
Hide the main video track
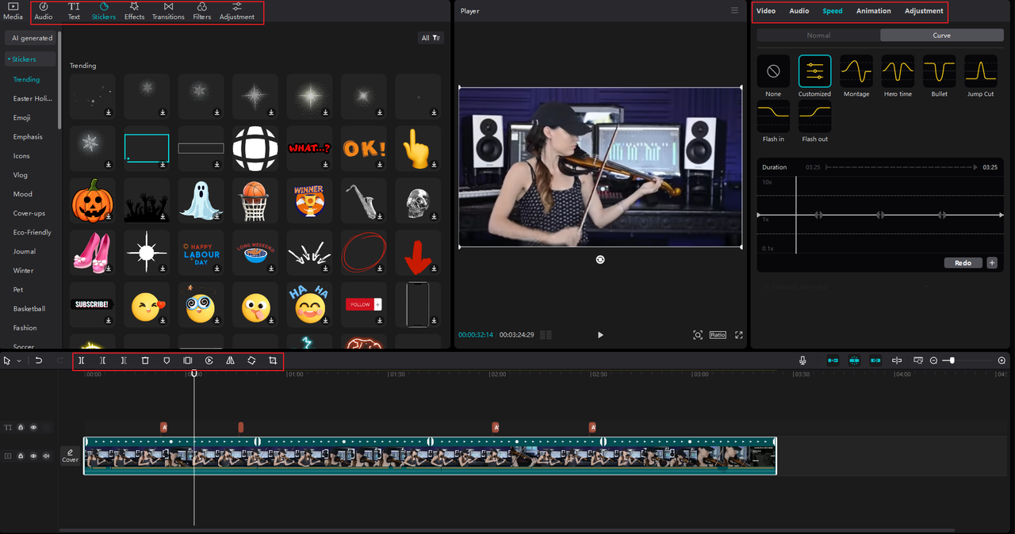[33, 456]
